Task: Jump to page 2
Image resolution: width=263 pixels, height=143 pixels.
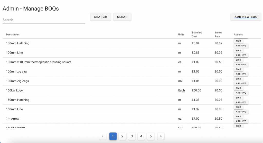Action: click(x=122, y=136)
